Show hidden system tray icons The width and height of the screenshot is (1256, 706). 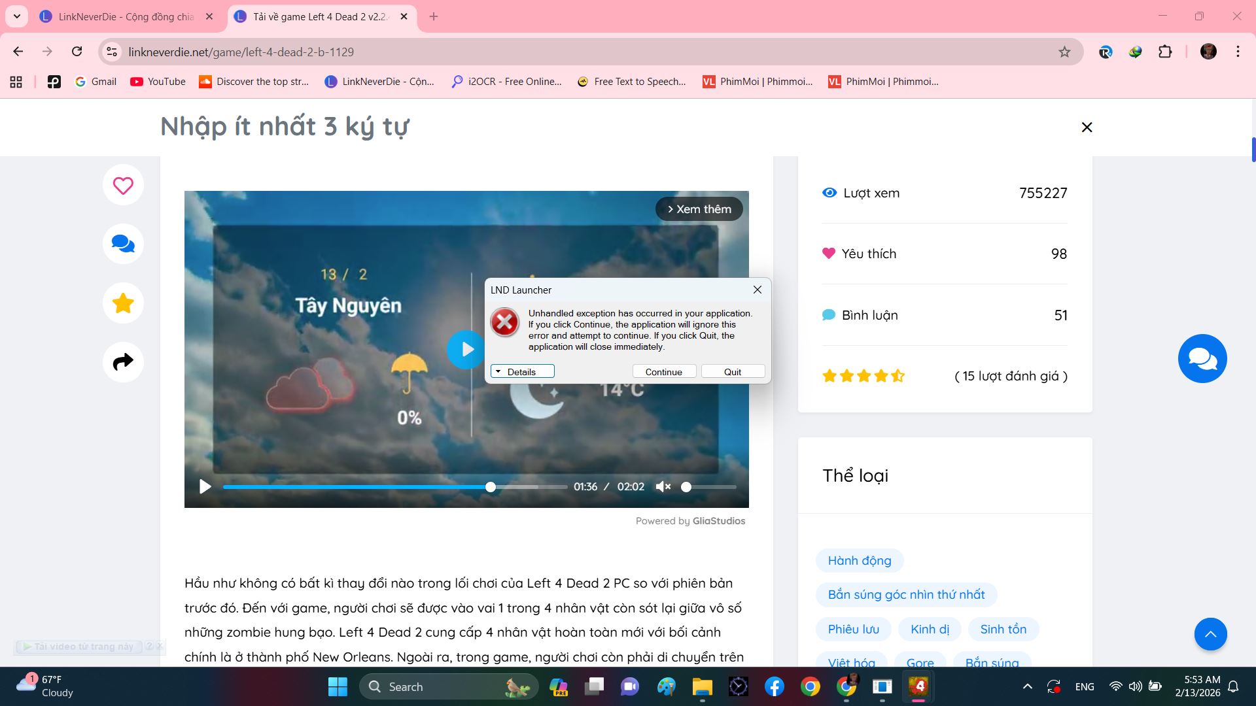click(1027, 686)
